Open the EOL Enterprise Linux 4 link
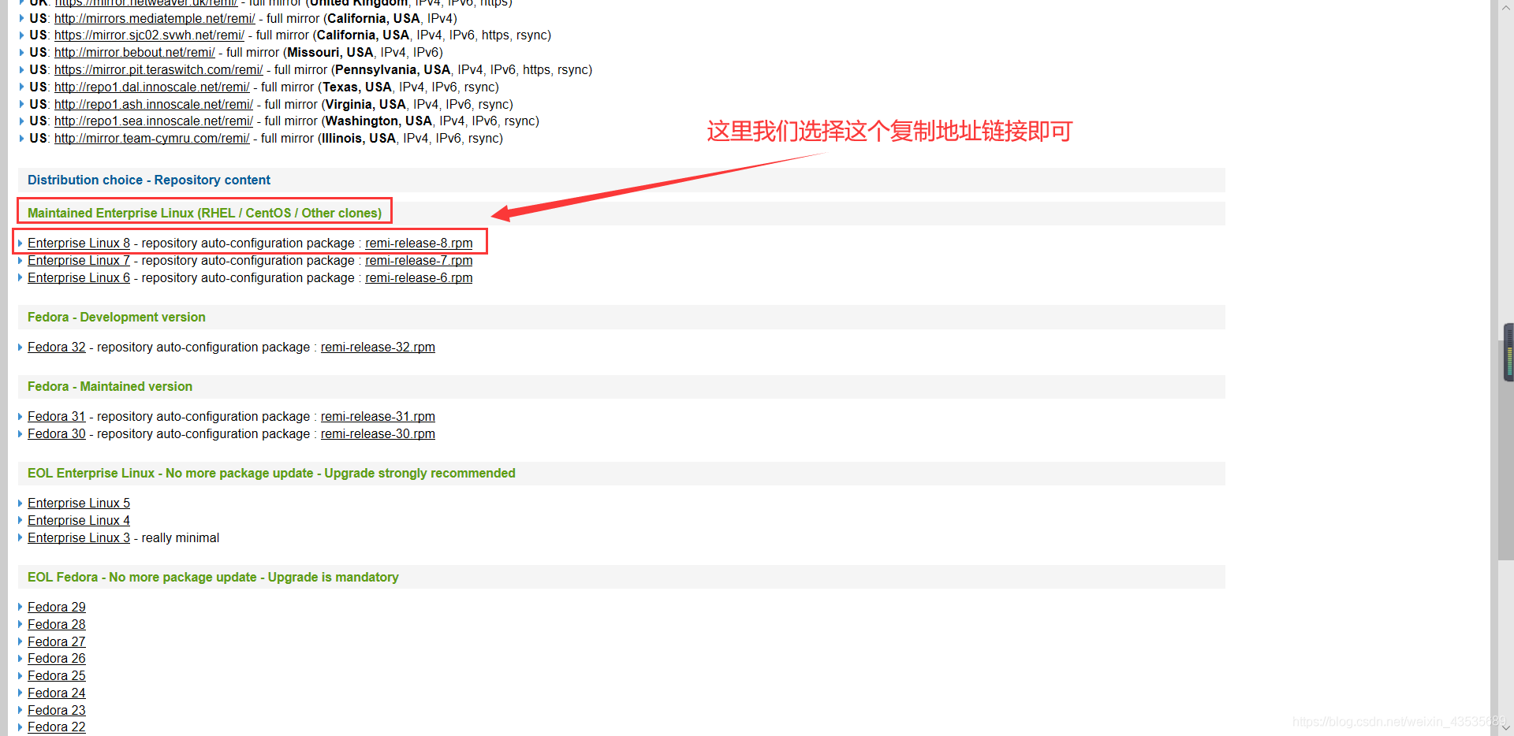This screenshot has height=736, width=1514. tap(79, 521)
